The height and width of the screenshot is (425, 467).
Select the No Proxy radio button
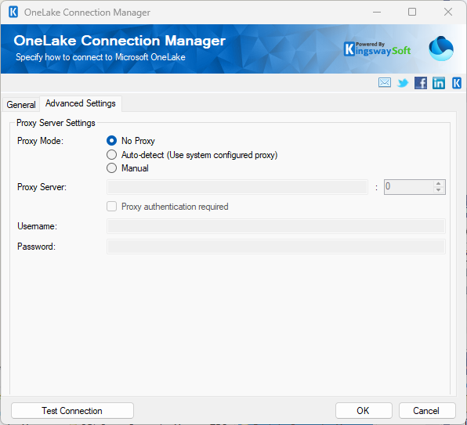click(x=112, y=141)
